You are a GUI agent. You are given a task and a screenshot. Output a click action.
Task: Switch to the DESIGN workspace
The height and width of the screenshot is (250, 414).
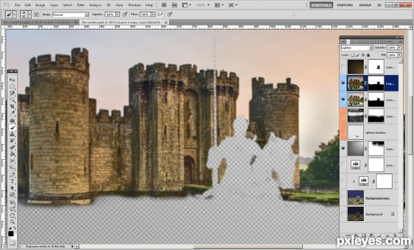click(x=365, y=5)
